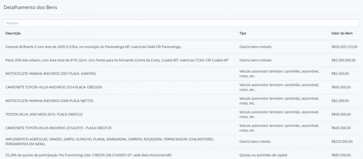Click the R$26.055.123,00 value cell
Screen dimensions: 363x159
(344, 47)
